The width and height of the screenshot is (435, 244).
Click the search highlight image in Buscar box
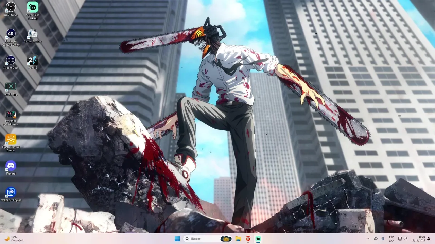coord(226,239)
